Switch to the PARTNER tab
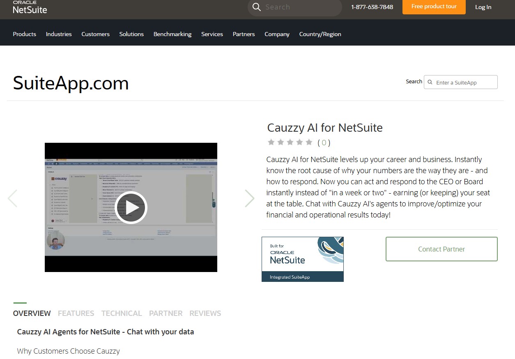 166,313
